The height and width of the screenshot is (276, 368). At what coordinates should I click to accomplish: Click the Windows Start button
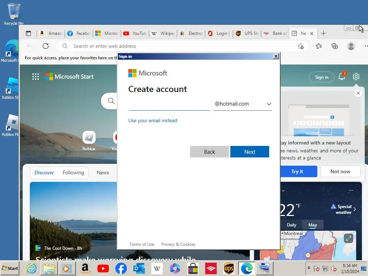point(10,268)
